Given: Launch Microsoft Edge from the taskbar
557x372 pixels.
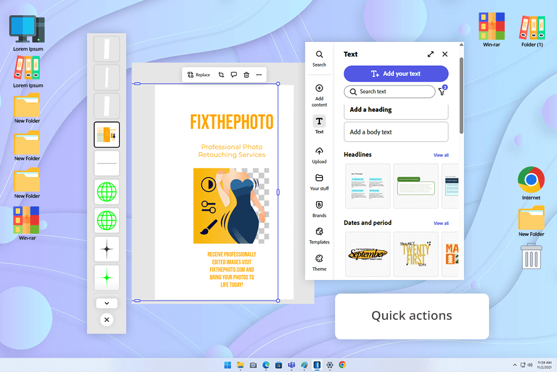Looking at the screenshot, I should (265, 365).
